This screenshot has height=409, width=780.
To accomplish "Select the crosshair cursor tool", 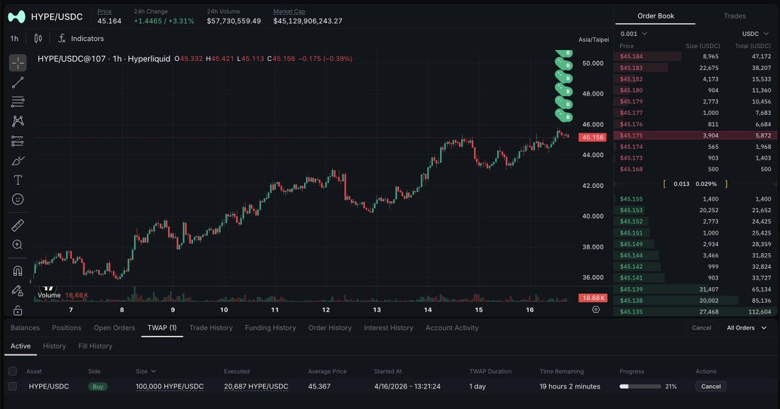I will tap(18, 63).
